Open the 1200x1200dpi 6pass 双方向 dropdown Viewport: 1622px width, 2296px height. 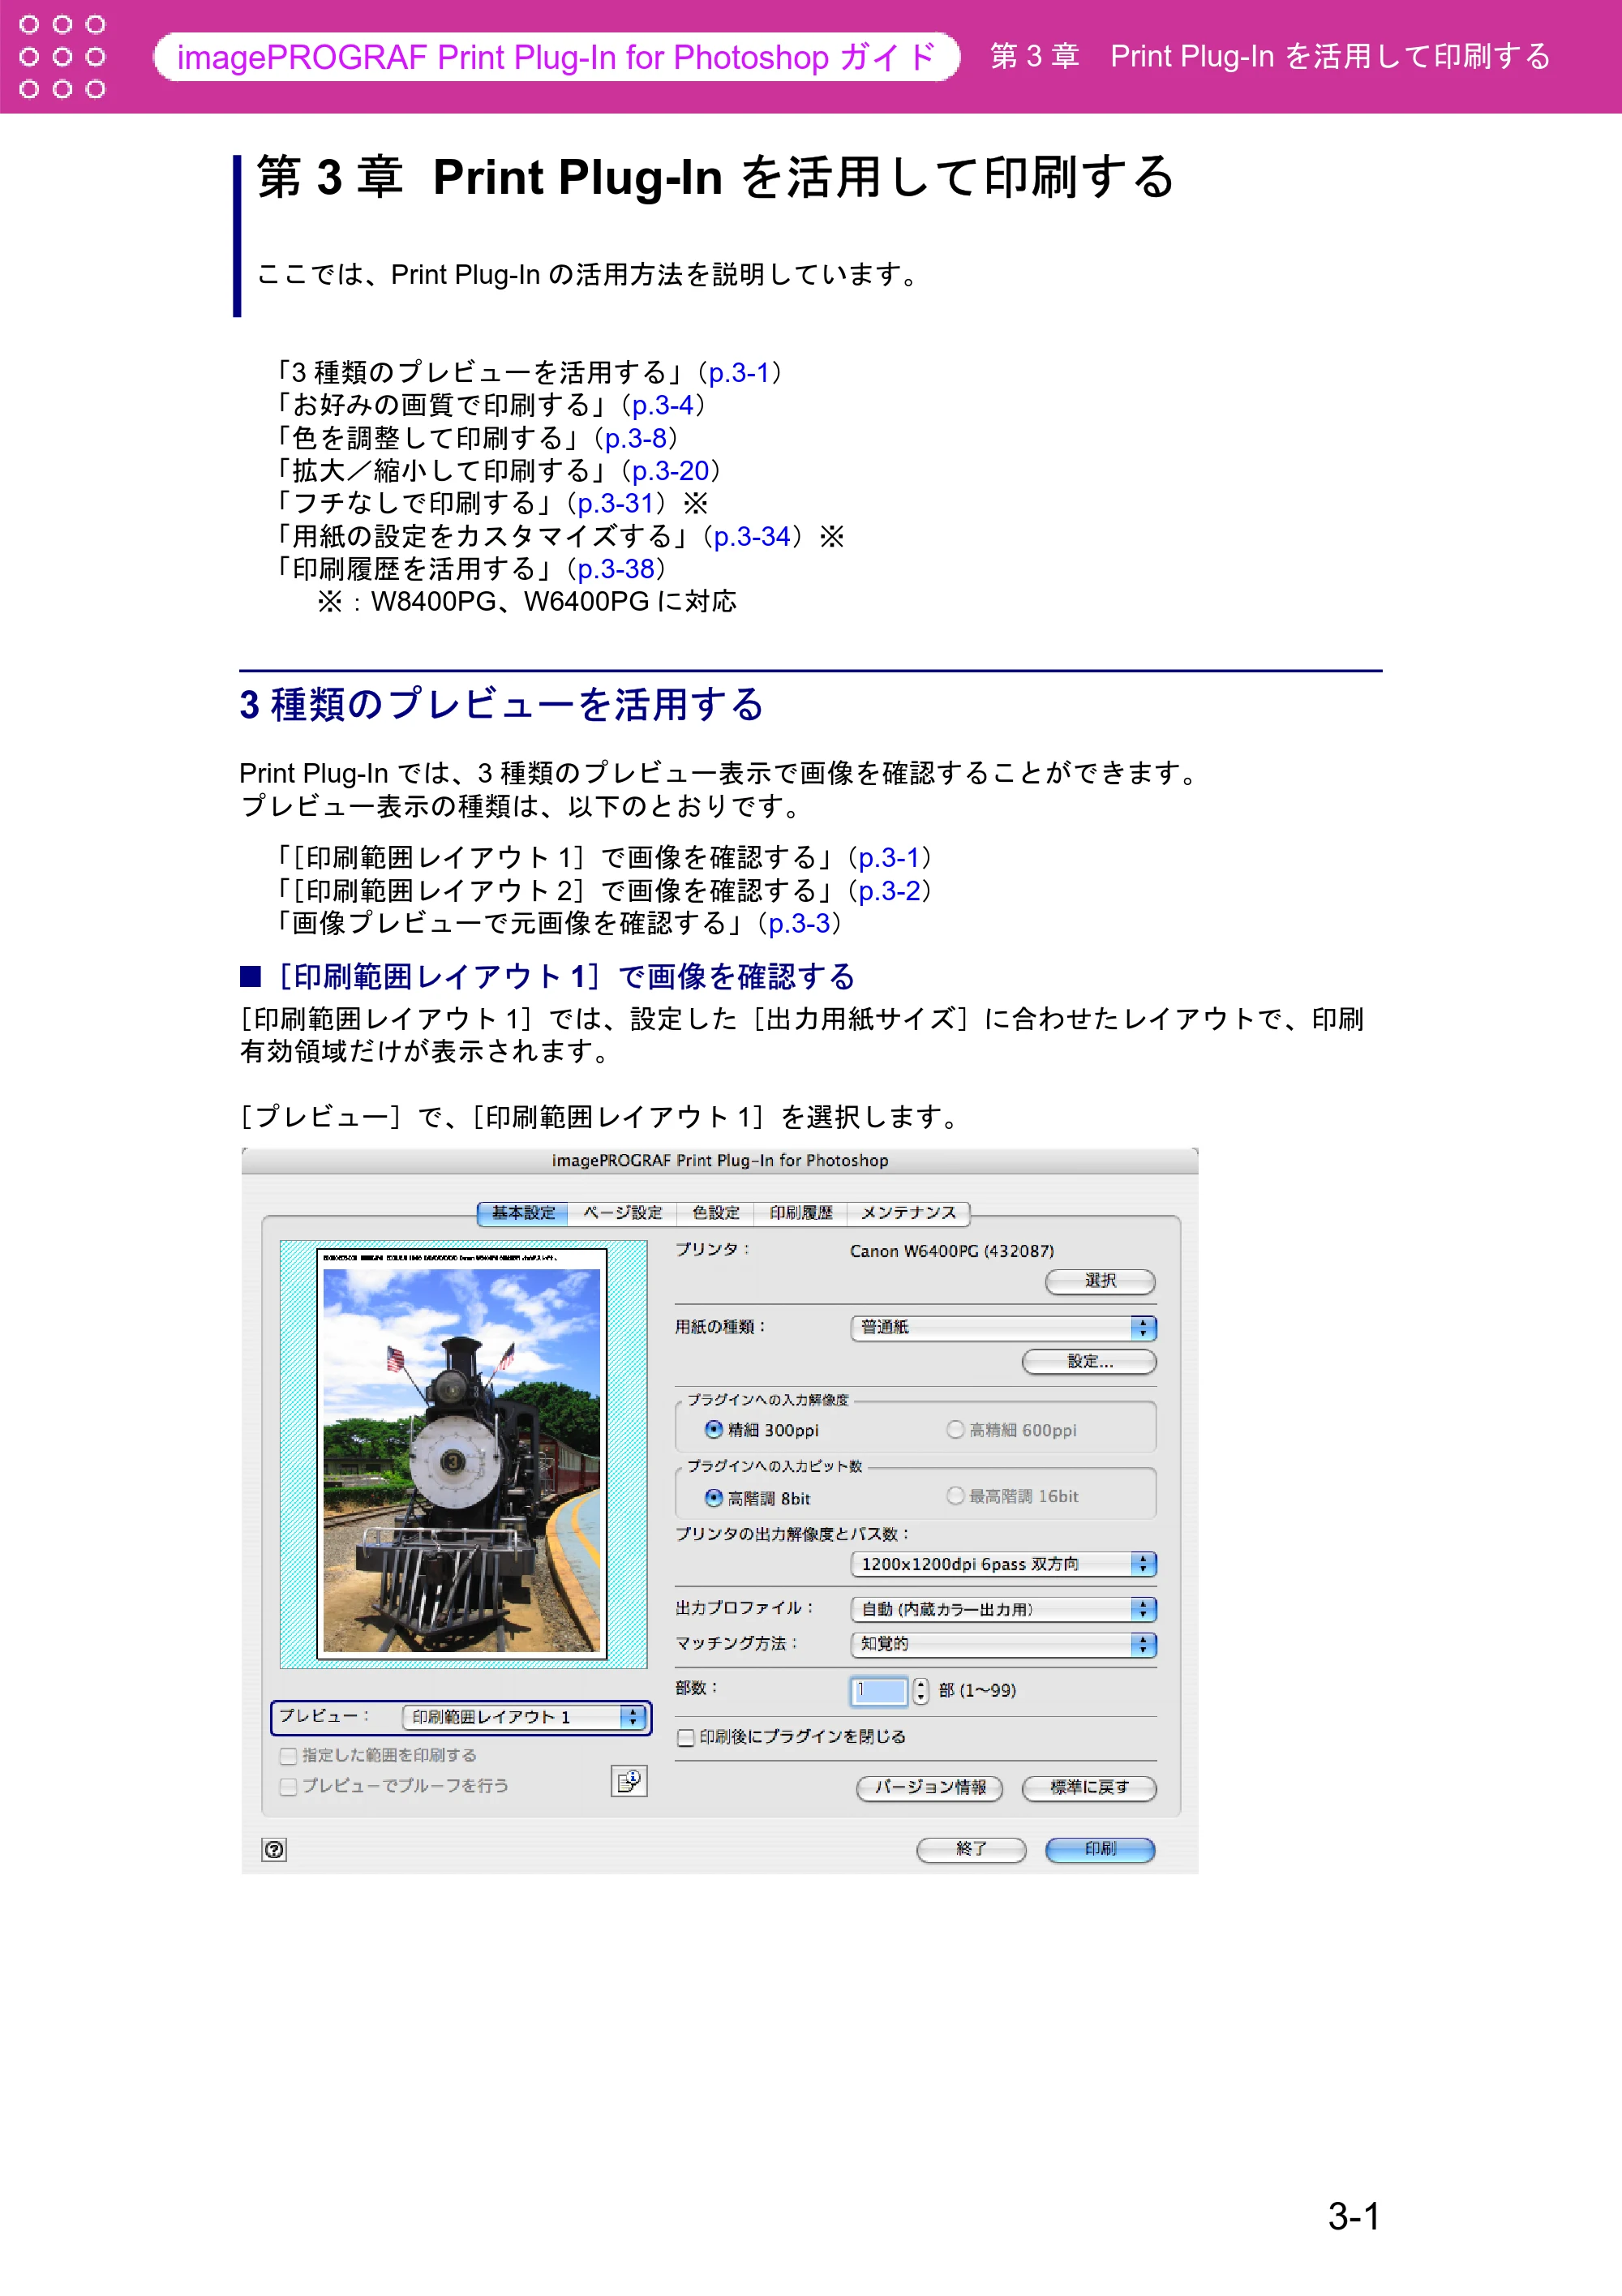coord(1003,1564)
